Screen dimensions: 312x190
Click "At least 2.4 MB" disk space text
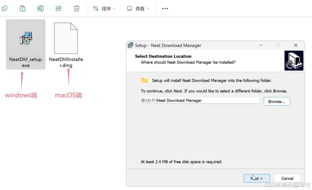(181, 162)
